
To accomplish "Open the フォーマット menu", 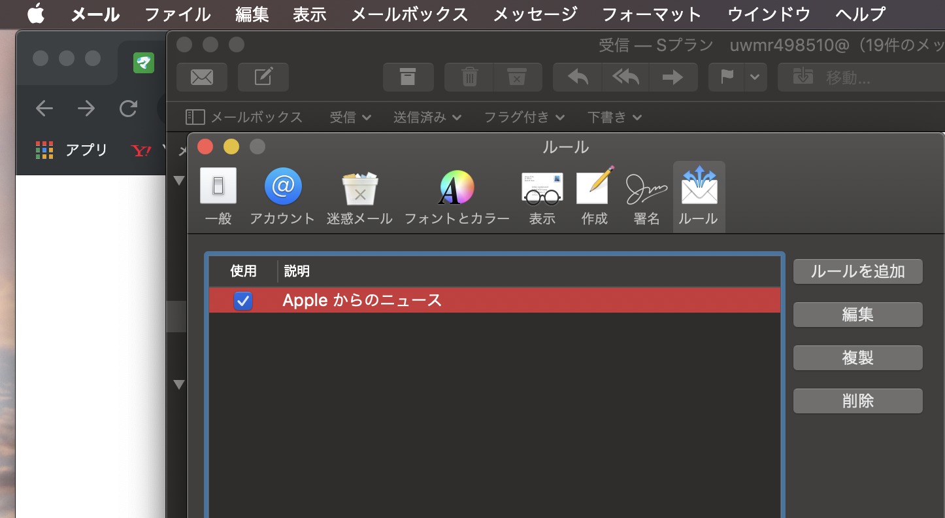I will pos(651,14).
